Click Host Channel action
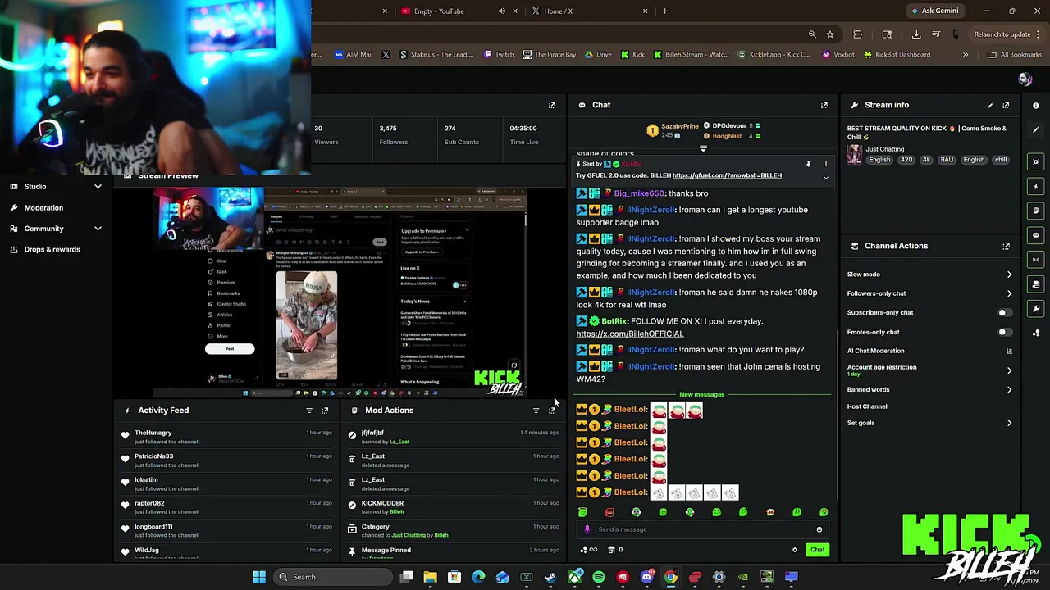This screenshot has width=1050, height=590. (867, 406)
